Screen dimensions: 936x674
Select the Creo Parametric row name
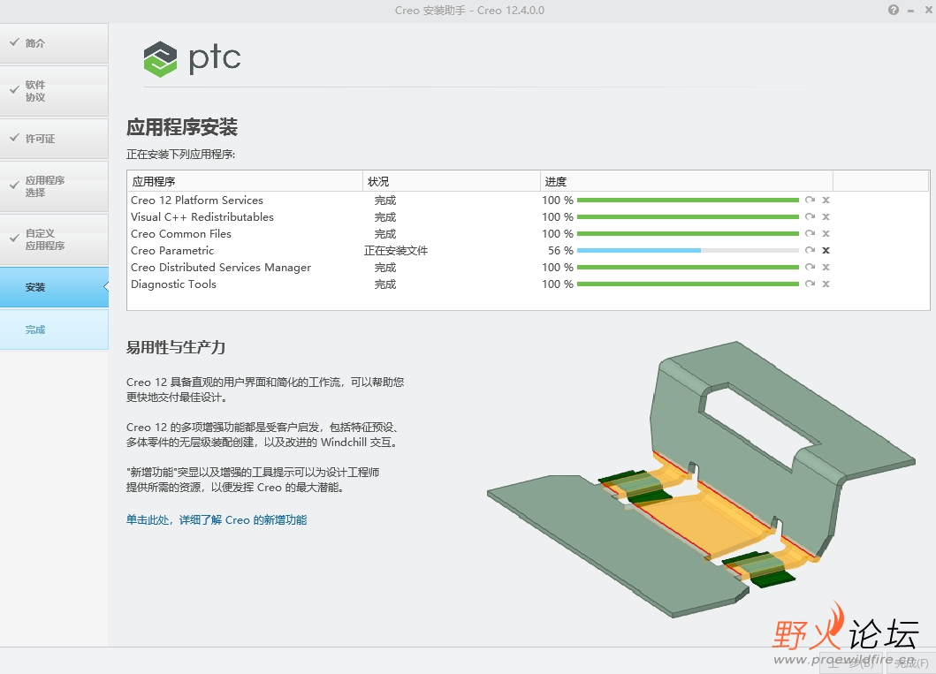click(x=172, y=251)
